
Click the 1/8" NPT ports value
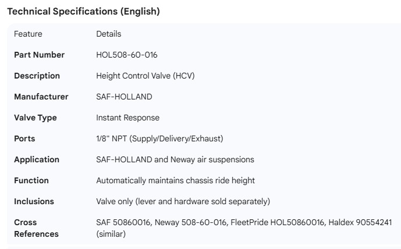tap(159, 138)
